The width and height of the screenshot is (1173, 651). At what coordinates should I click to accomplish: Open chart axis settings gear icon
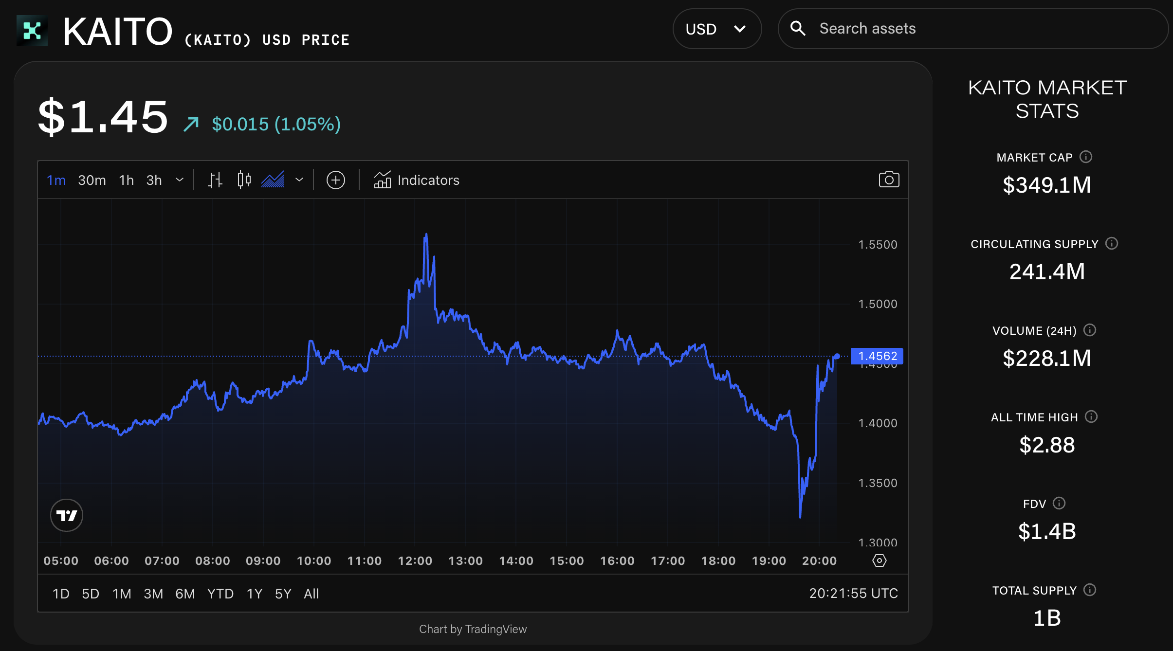coord(879,561)
